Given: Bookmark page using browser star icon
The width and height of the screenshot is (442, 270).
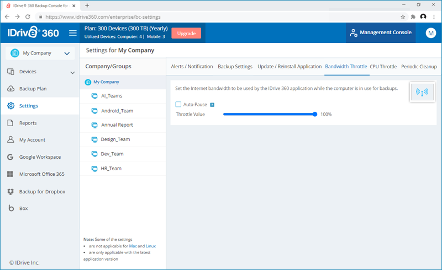Looking at the screenshot, I should pos(403,17).
